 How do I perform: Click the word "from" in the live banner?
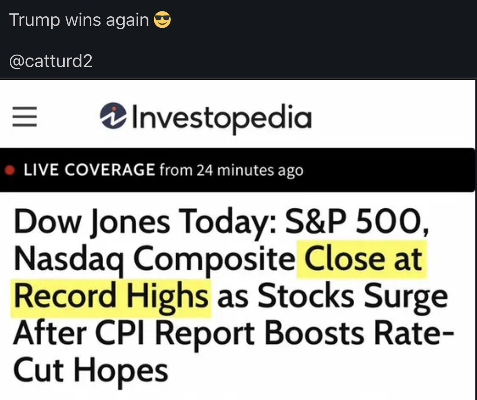(x=176, y=170)
